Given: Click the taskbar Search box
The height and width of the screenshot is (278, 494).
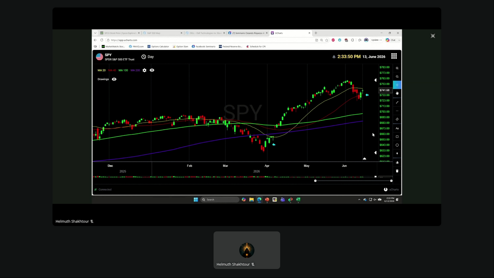Looking at the screenshot, I should (x=220, y=200).
